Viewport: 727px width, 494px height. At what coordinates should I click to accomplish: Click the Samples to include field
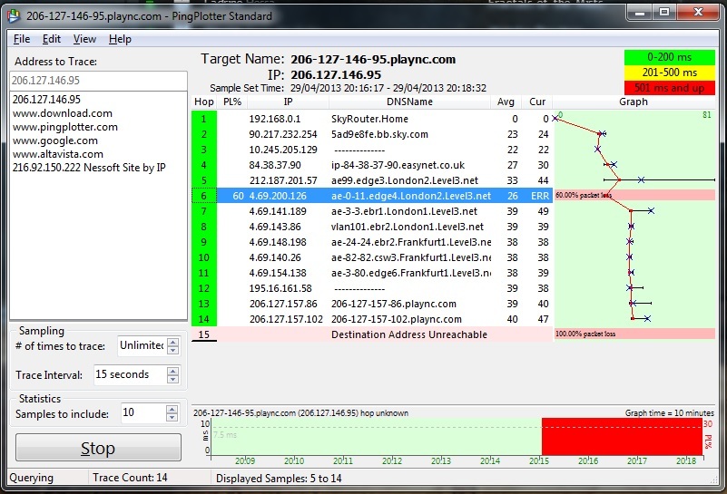pos(142,412)
